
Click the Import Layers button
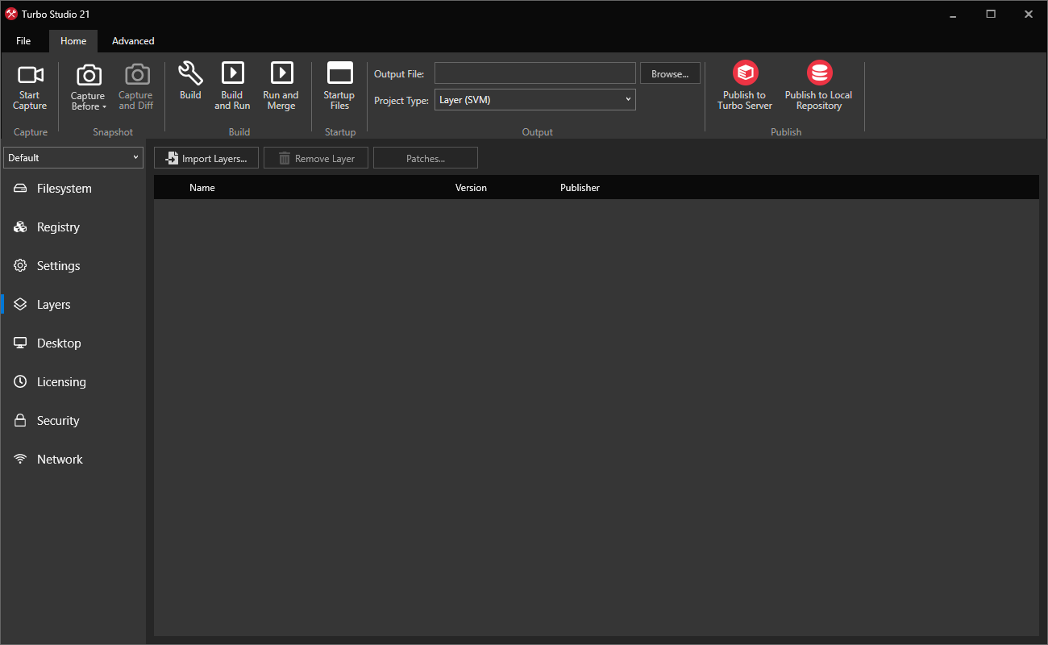[206, 157]
